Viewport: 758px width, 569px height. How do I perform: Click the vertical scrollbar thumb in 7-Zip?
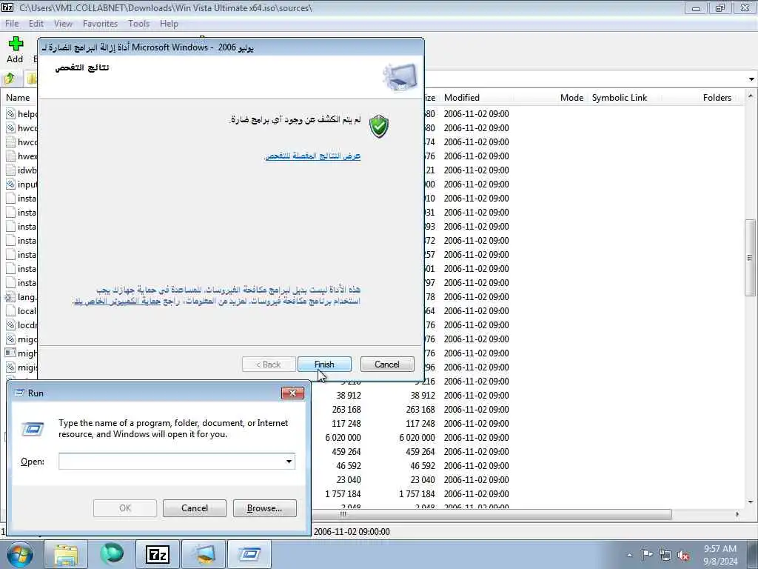point(751,257)
